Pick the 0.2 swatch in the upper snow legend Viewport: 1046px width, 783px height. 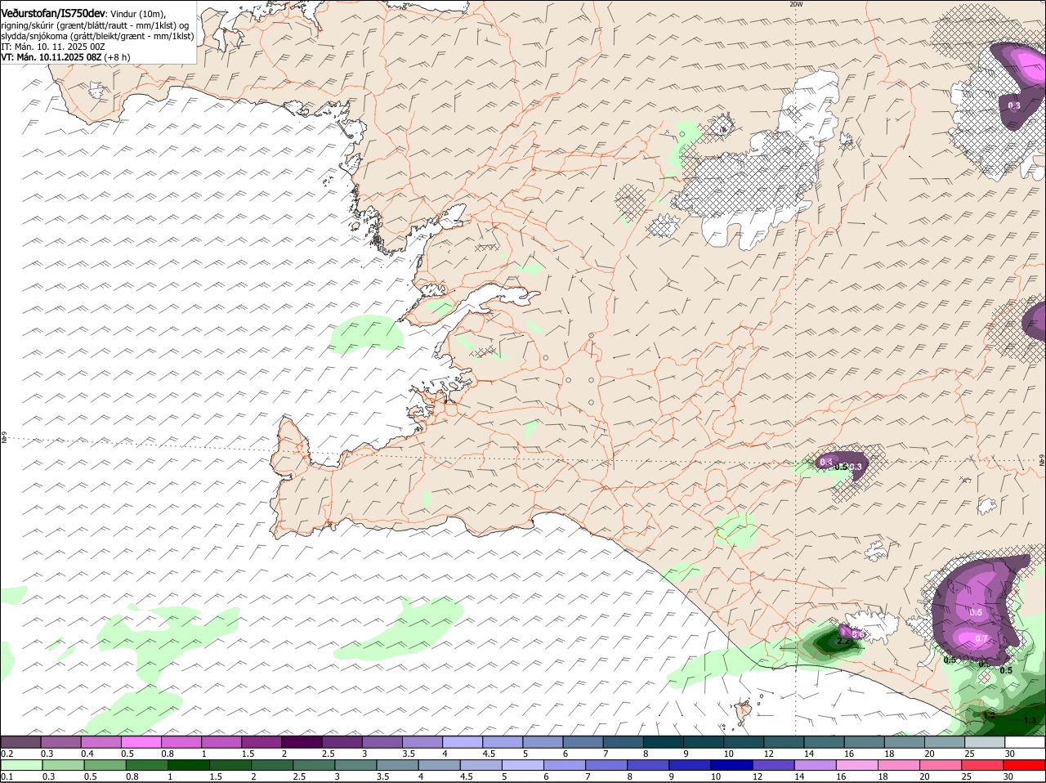click(20, 741)
